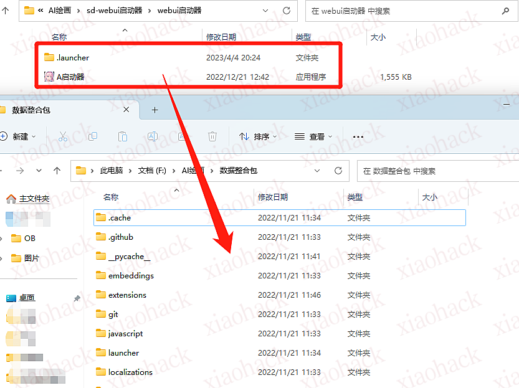Select the Paste icon in the toolbar
This screenshot has width=519, height=388.
pyautogui.click(x=122, y=136)
